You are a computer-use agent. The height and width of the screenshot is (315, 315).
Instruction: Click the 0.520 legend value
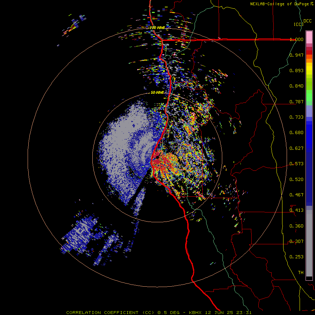[x=296, y=180]
